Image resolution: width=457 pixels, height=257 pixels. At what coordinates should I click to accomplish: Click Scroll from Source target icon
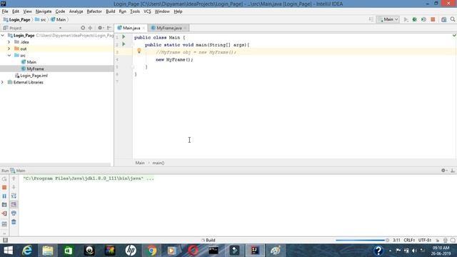point(83,28)
